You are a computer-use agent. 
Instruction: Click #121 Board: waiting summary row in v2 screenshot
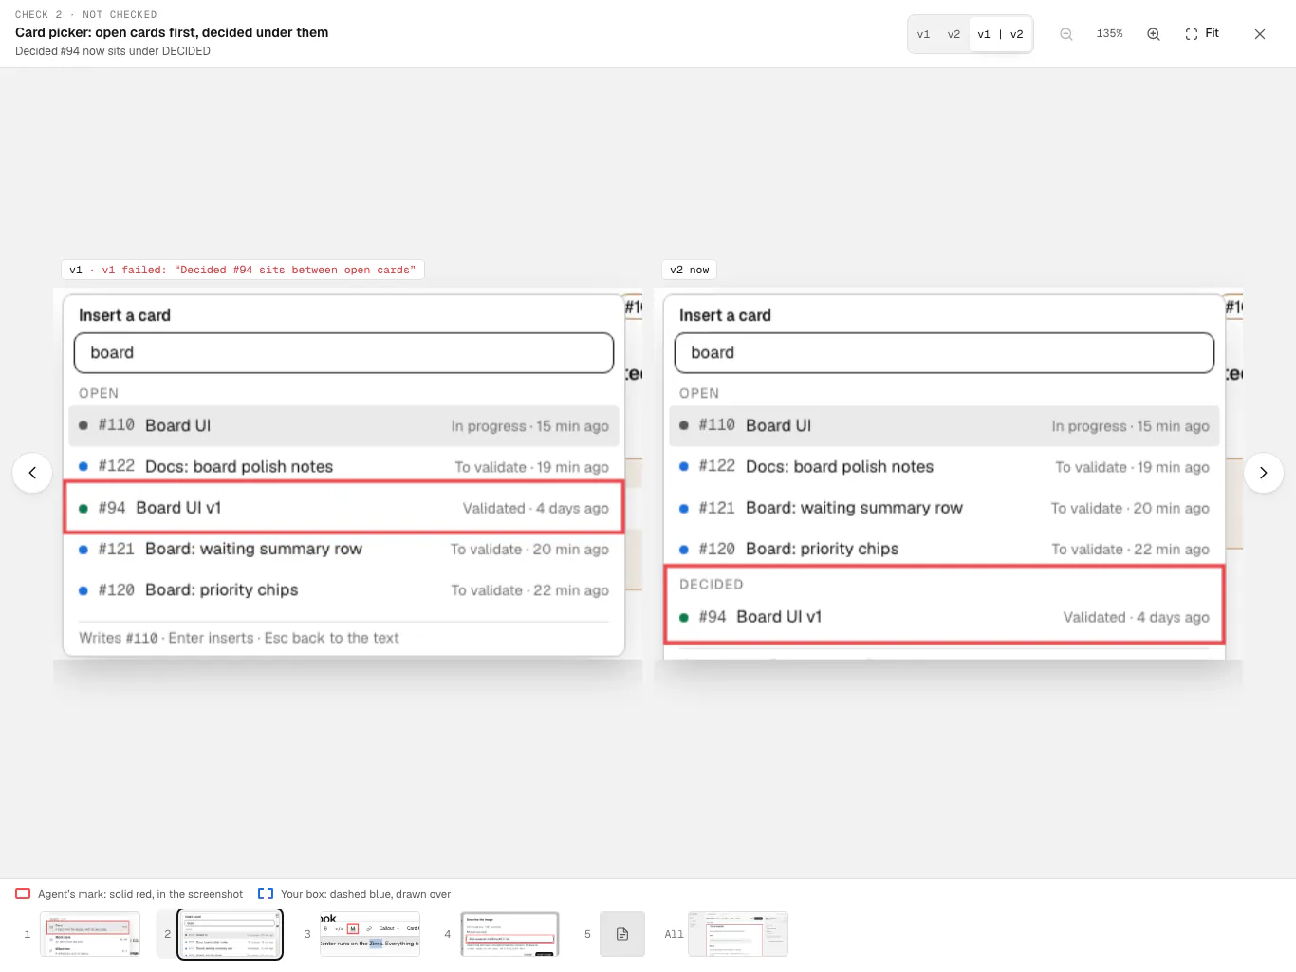[x=944, y=508]
